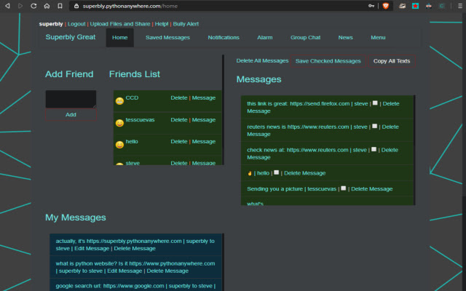Click the Messages panel scrollbar
This screenshot has width=466, height=291.
point(414,150)
